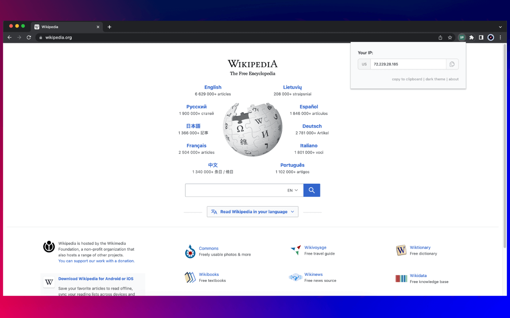Viewport: 510px width, 318px height.
Task: Open the EN language dropdown in search bar
Action: click(292, 190)
